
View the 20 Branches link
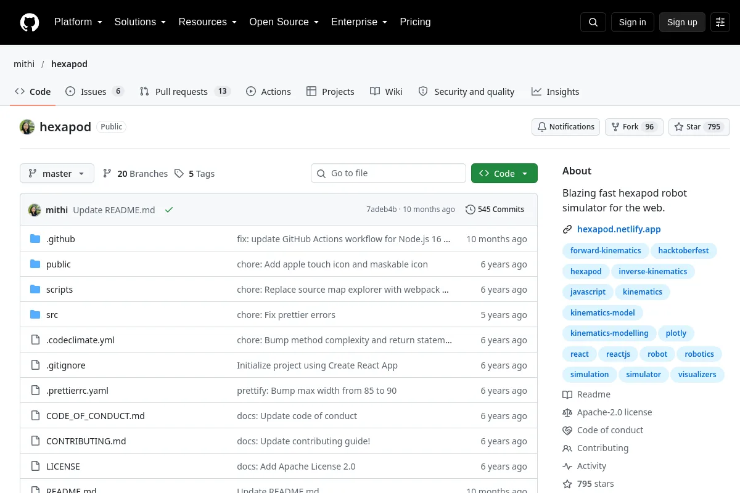135,174
